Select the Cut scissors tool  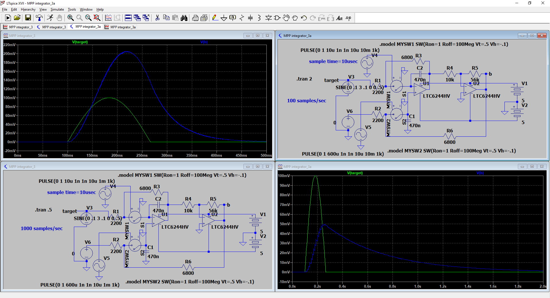pos(157,18)
